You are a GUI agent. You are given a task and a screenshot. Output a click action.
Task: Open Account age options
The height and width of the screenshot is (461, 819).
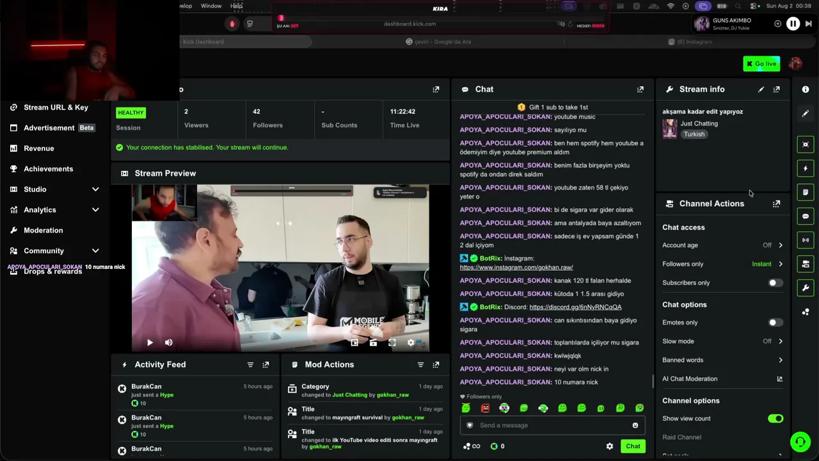(722, 245)
